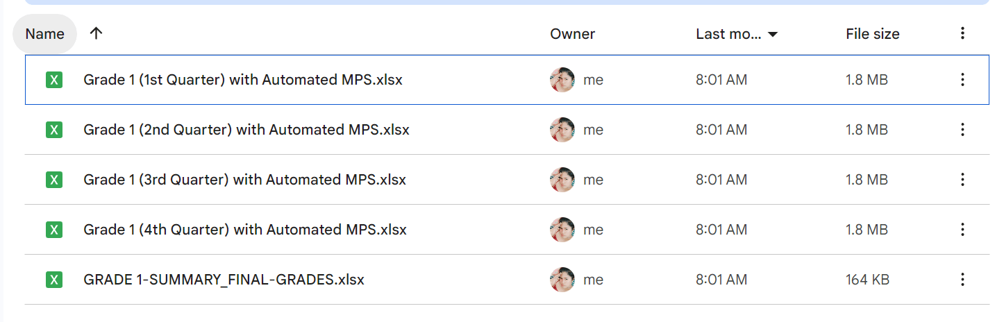Select the Grade 1 (2nd Quarter) file name
This screenshot has height=322, width=1004.
[246, 130]
